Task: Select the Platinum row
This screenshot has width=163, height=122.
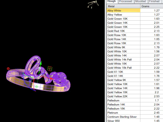Action: [135, 113]
